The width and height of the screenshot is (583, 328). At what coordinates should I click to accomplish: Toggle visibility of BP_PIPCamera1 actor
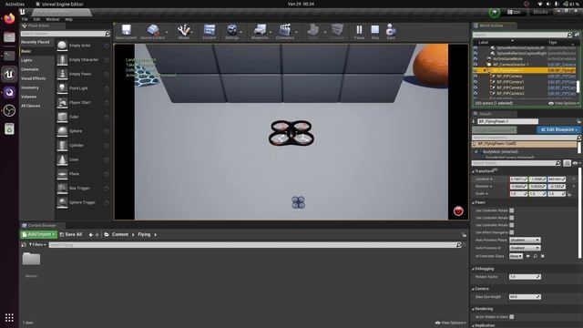[476, 81]
